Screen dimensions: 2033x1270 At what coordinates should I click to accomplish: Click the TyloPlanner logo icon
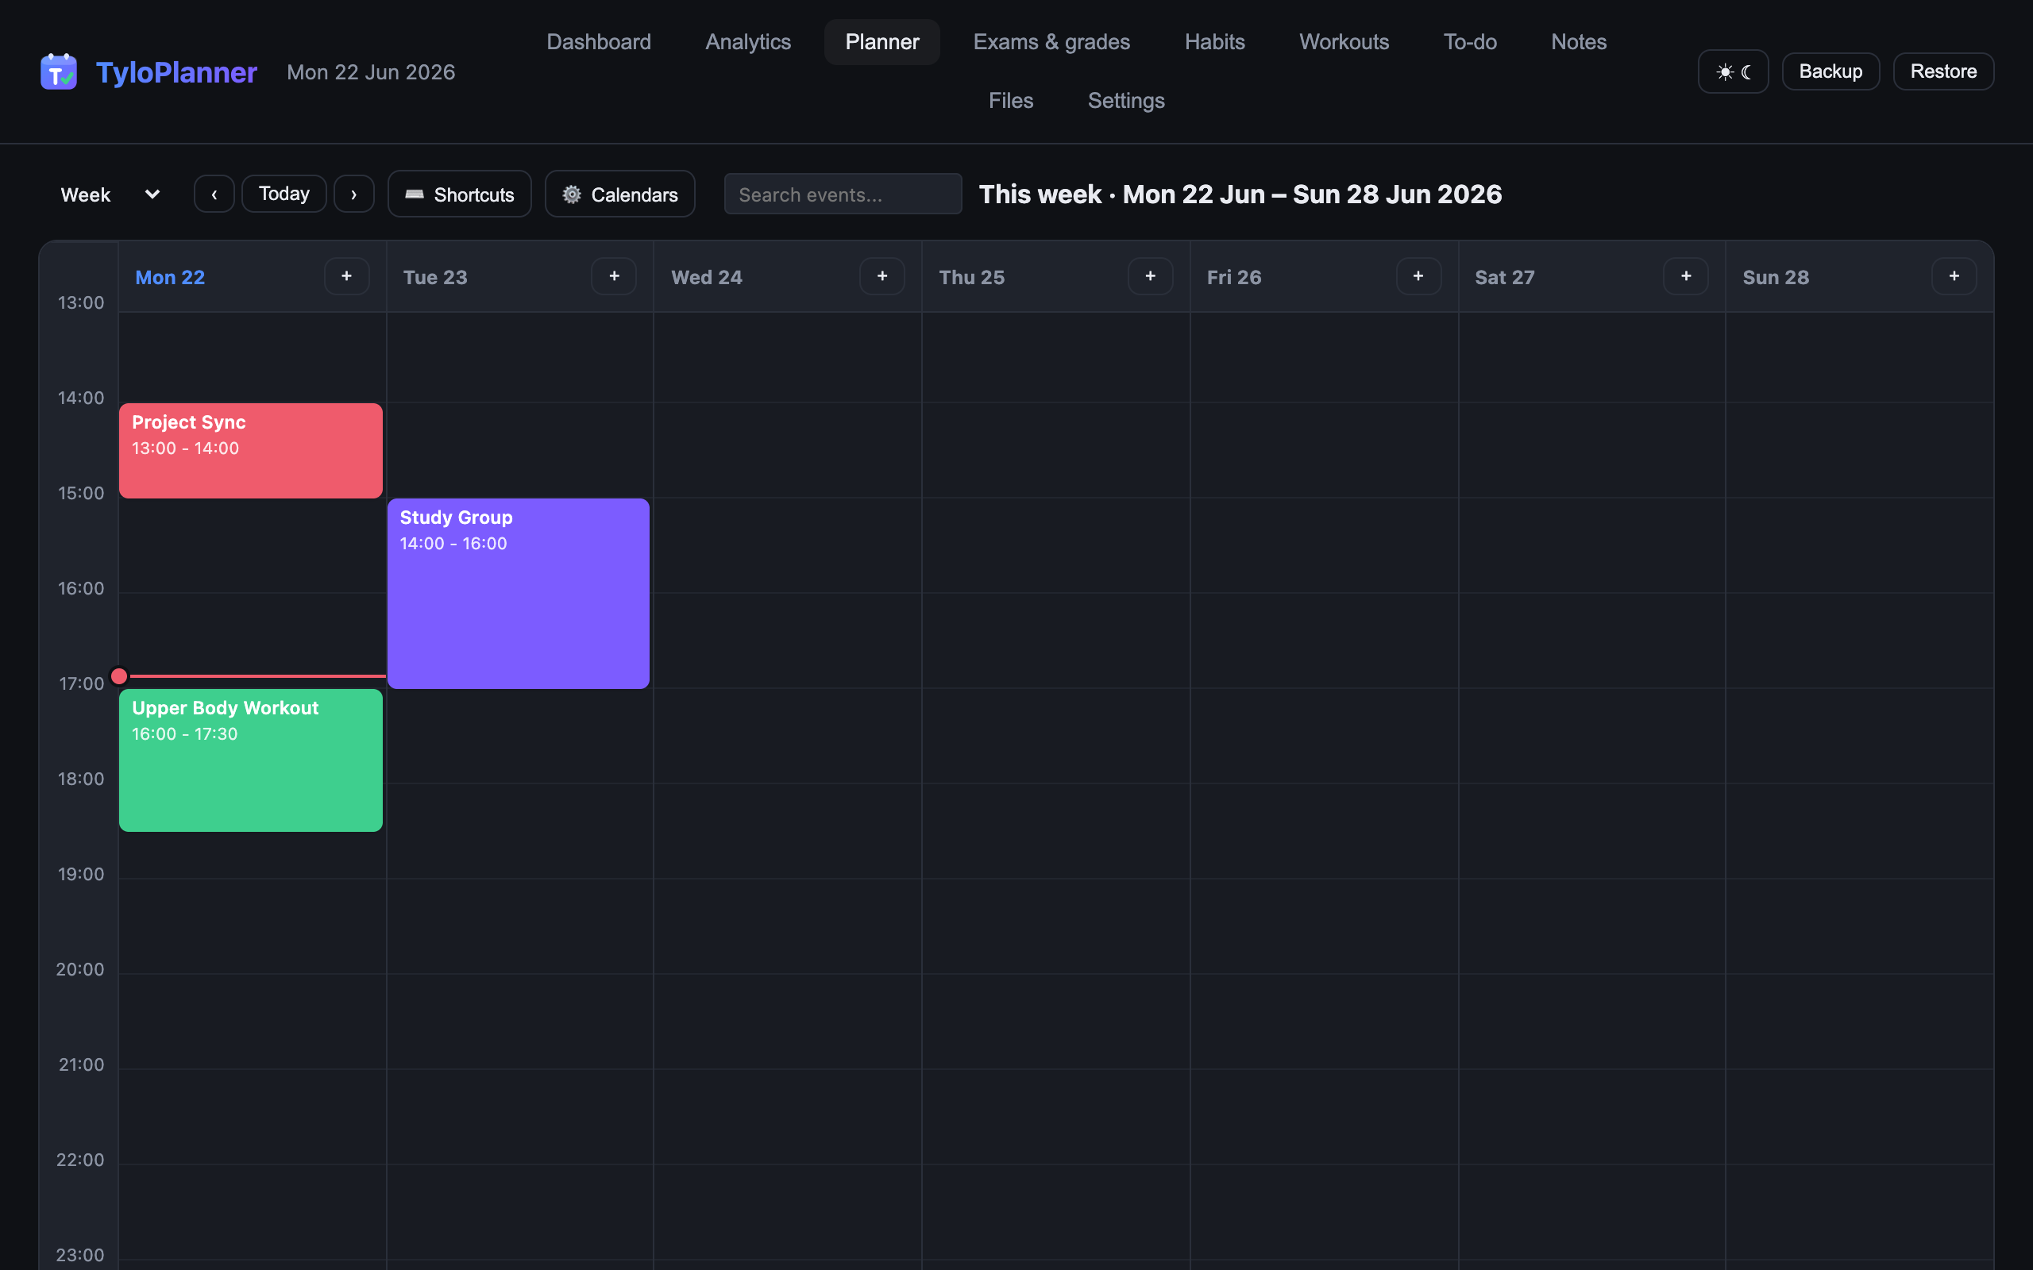click(x=59, y=72)
